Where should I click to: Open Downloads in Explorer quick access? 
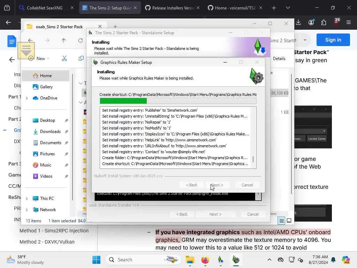[50, 132]
